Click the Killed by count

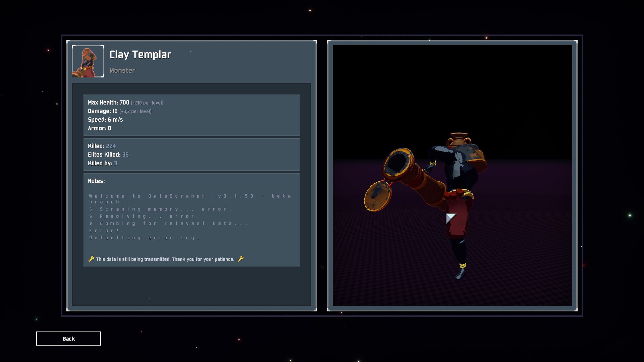[x=115, y=163]
